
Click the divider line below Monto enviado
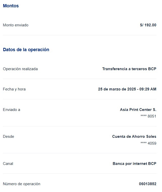pos(80,35)
